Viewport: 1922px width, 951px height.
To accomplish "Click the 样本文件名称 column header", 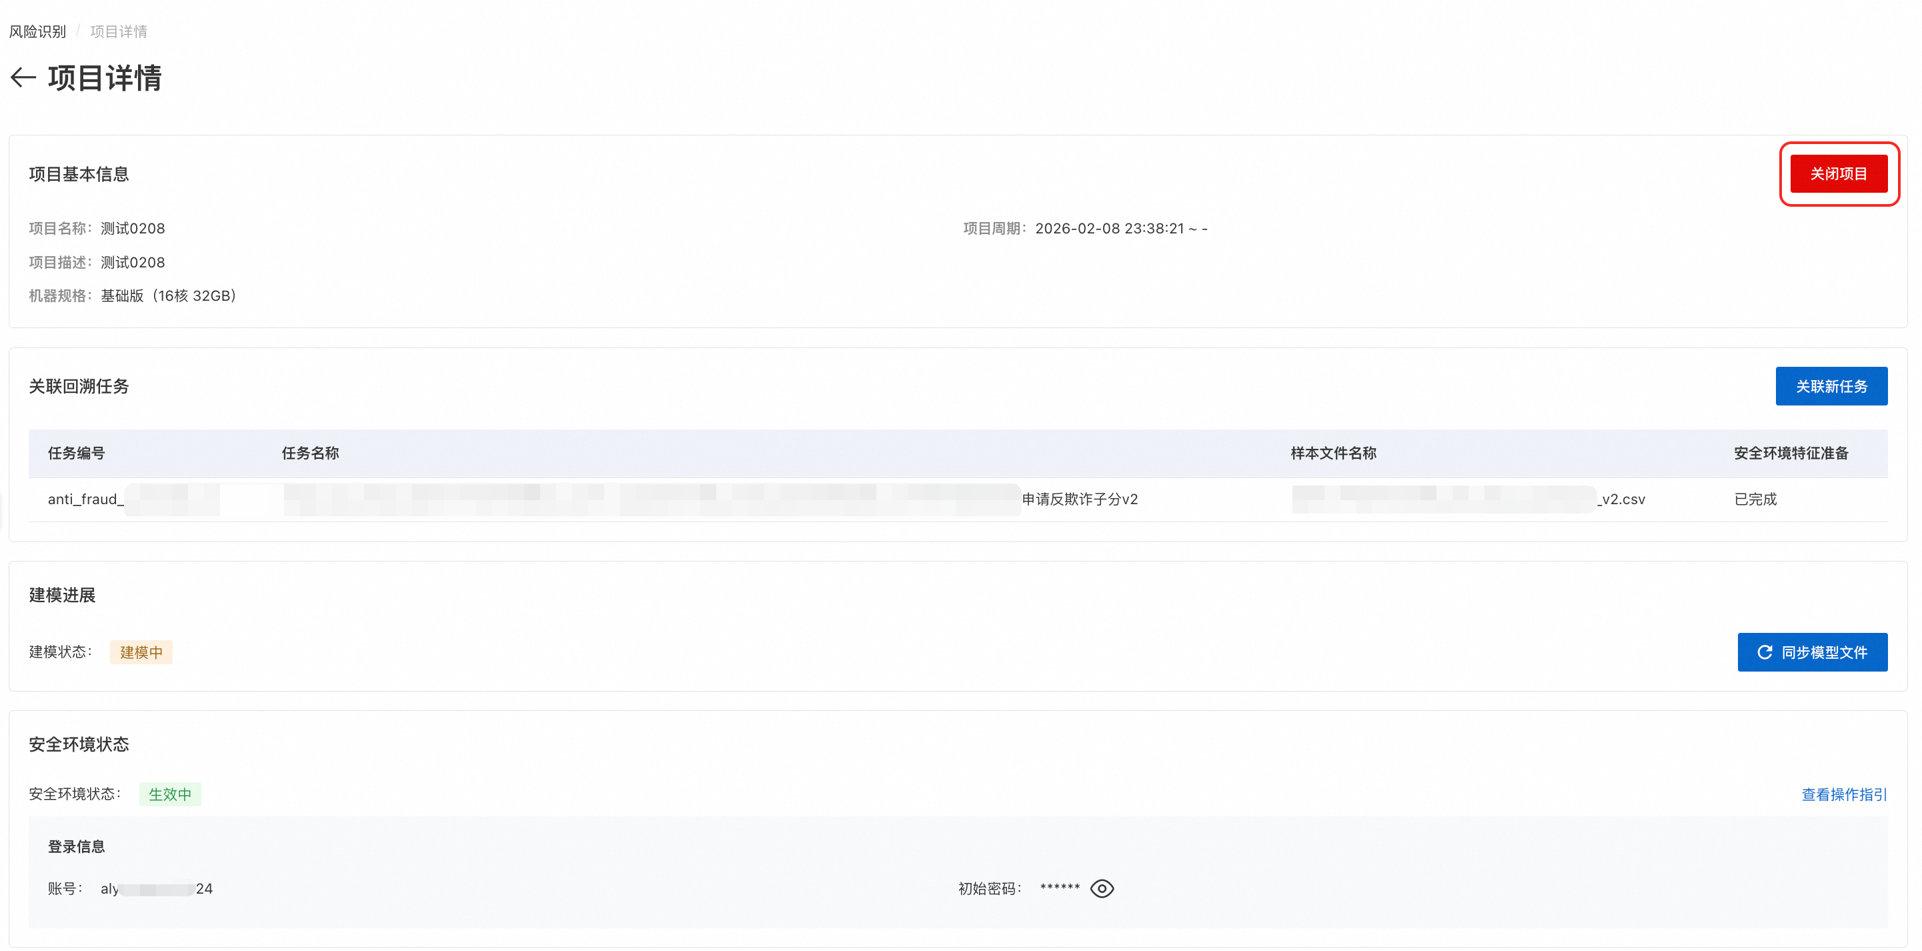I will click(x=1332, y=453).
